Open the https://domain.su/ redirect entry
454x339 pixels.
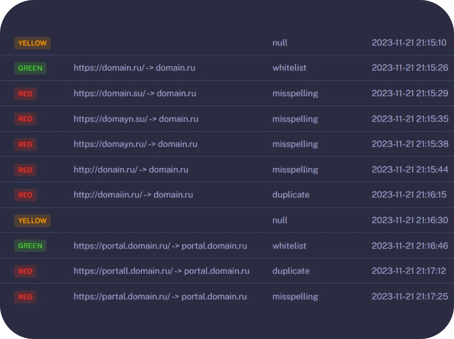tap(135, 93)
